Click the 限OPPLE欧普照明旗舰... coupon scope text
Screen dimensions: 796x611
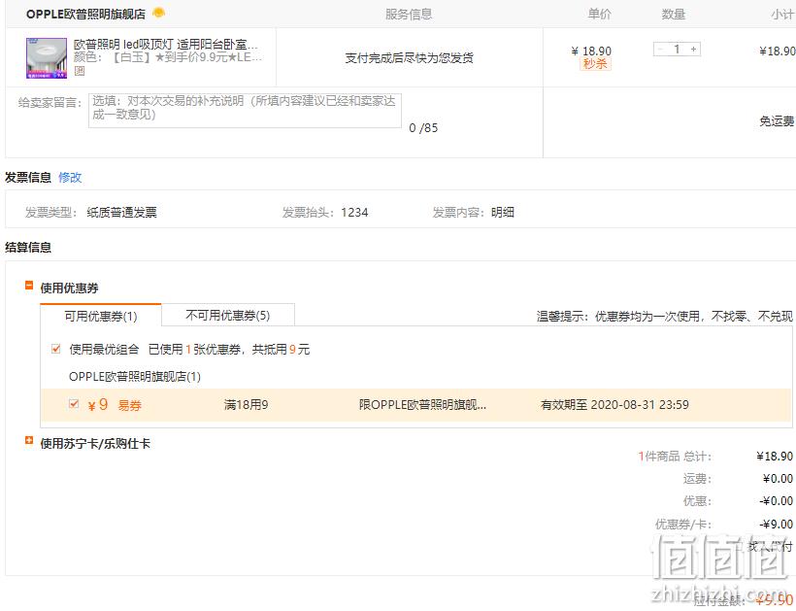click(422, 405)
